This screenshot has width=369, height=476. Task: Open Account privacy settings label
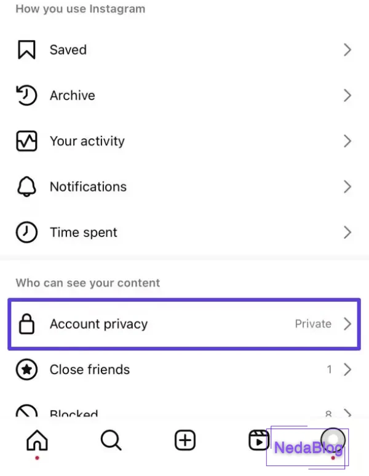coord(98,324)
